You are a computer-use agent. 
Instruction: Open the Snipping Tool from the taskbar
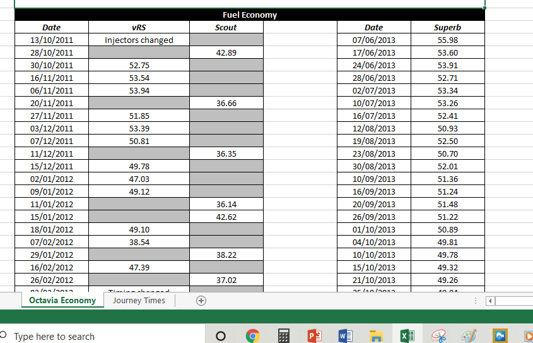pos(438,336)
